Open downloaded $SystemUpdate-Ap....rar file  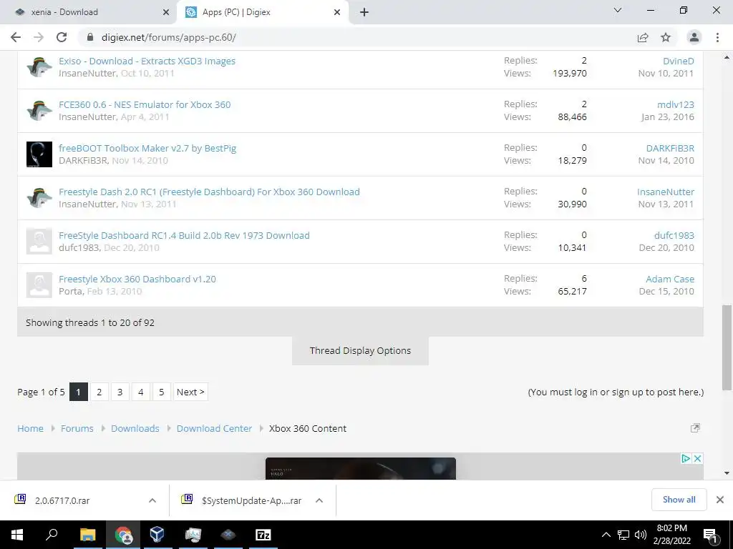coord(251,500)
